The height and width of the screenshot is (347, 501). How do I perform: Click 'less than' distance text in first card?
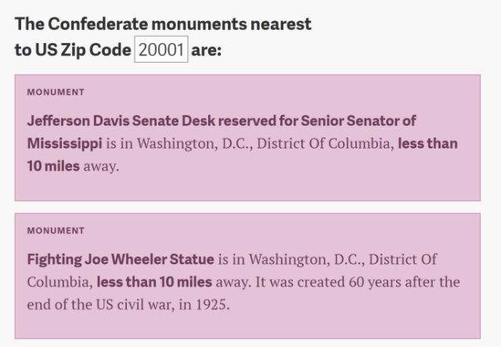point(428,143)
